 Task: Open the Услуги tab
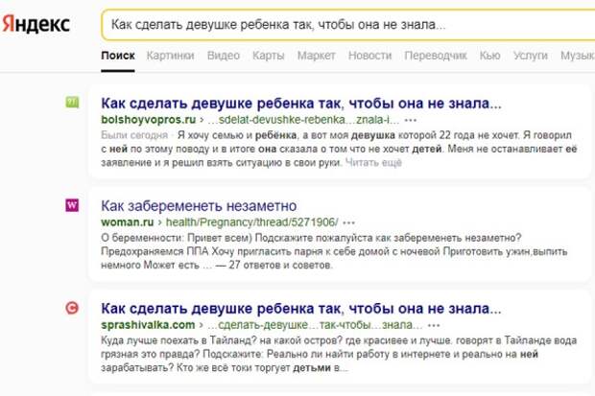[531, 56]
